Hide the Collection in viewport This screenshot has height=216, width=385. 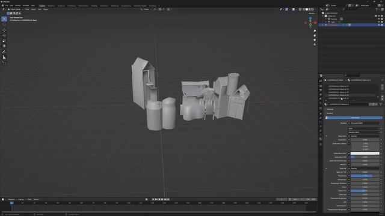(378, 16)
